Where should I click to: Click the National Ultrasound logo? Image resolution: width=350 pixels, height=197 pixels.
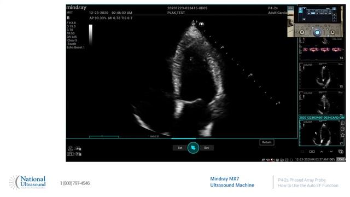27,182
